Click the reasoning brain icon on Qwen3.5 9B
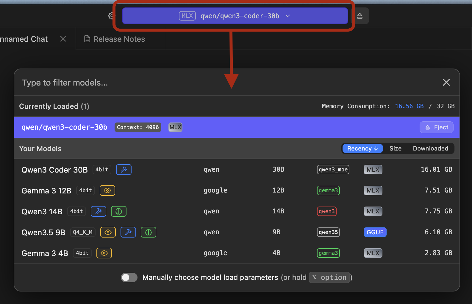The image size is (472, 304). tap(149, 232)
